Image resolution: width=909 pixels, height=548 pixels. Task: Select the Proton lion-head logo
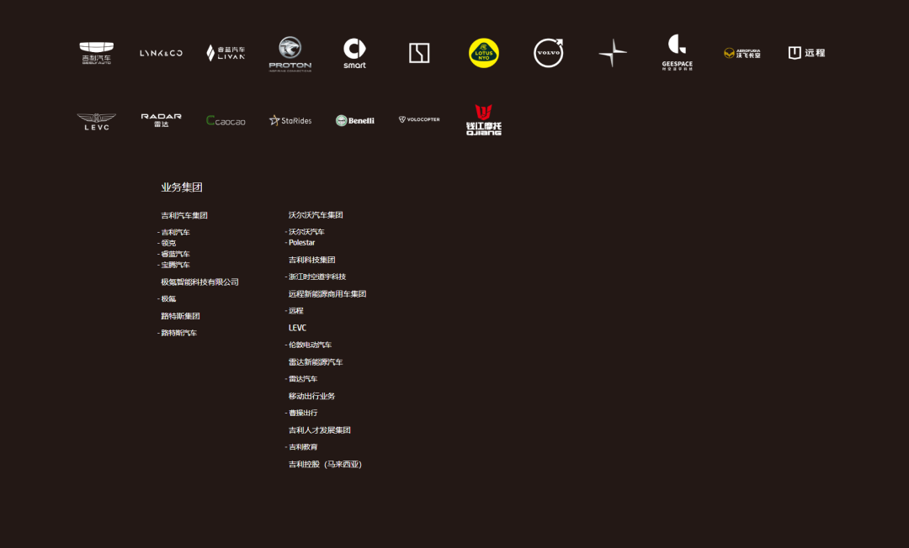pyautogui.click(x=290, y=54)
